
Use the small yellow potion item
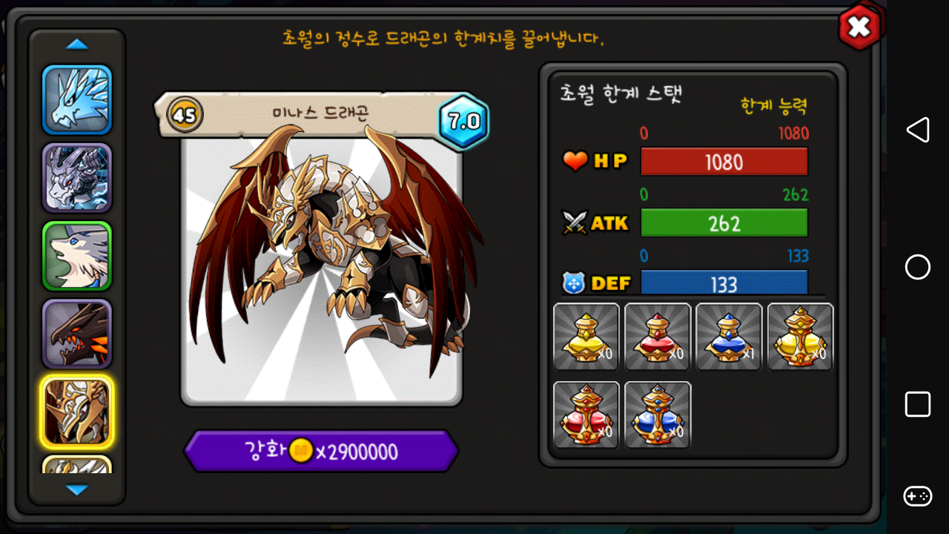coord(586,336)
